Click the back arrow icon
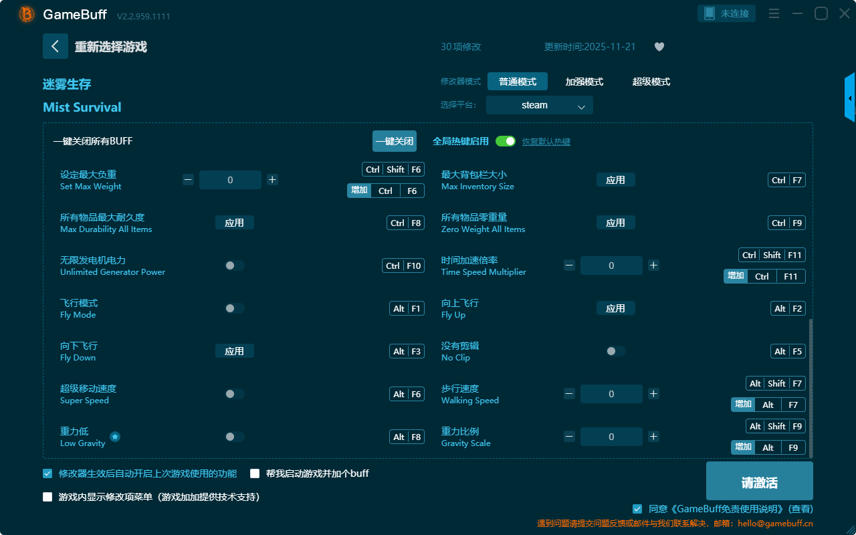This screenshot has height=535, width=856. coord(56,46)
